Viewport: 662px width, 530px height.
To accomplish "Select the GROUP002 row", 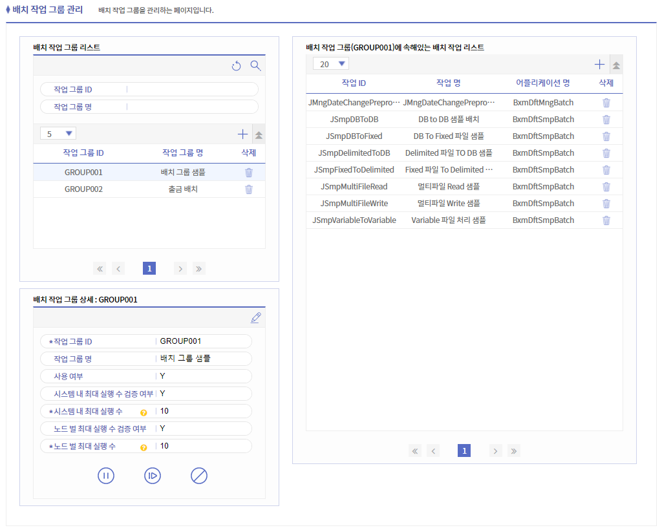I will coord(149,189).
